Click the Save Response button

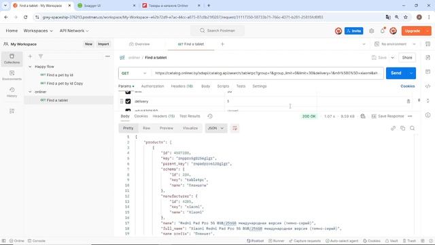pos(387,116)
